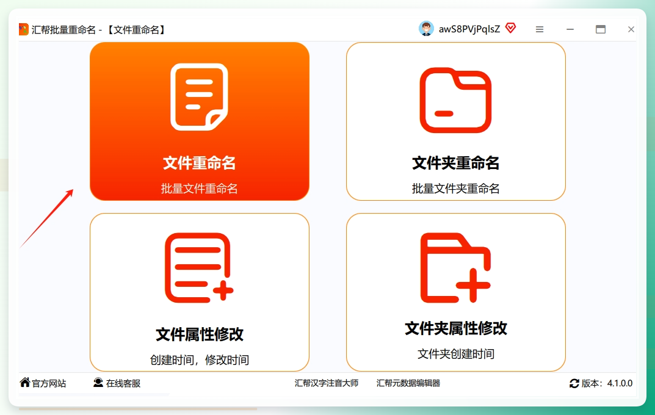Open the 文件夹属性修改 card
This screenshot has height=415, width=655.
tap(456, 292)
